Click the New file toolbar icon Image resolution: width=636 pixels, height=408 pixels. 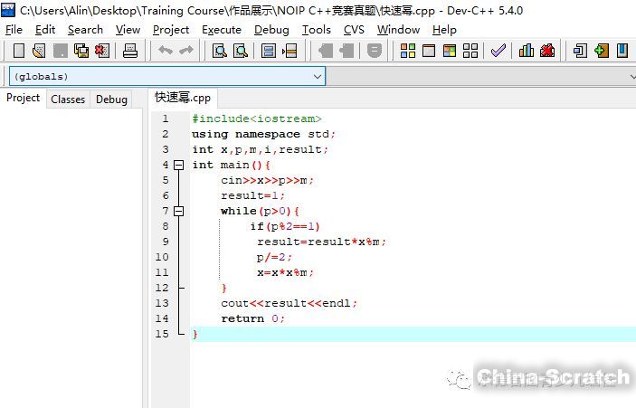point(18,51)
